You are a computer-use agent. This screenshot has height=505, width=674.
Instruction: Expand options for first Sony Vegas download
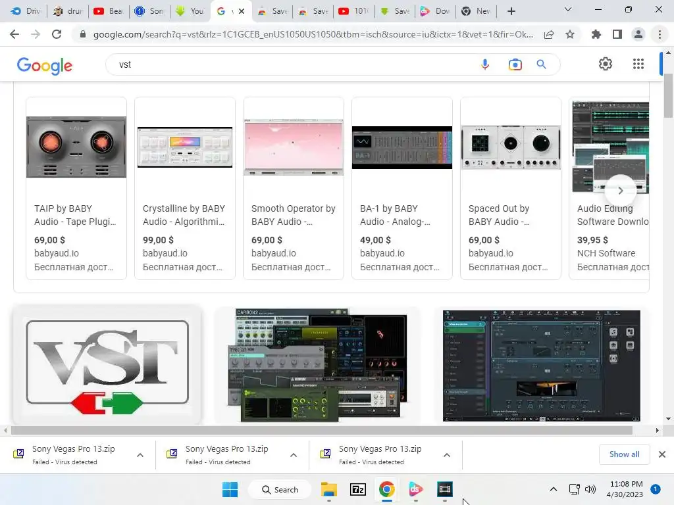(x=140, y=455)
